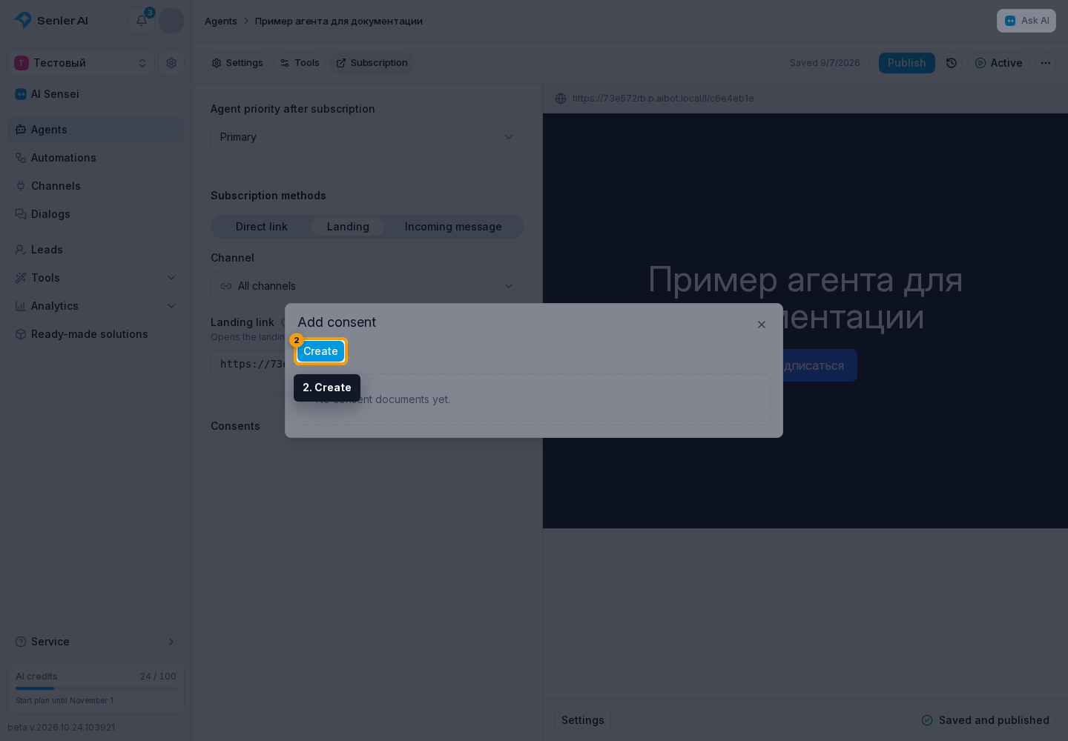
Task: Switch to the Tools tab
Action: point(300,63)
